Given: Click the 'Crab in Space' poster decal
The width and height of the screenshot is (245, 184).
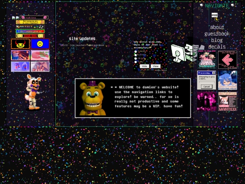Looking at the screenshot, I should [x=207, y=60].
